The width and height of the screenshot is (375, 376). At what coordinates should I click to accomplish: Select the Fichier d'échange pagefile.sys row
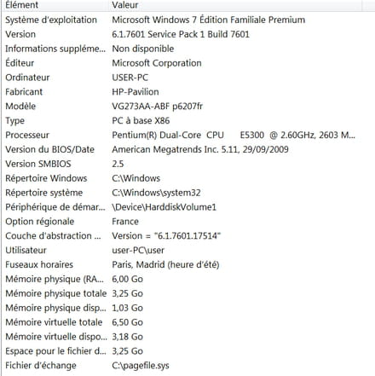click(188, 366)
